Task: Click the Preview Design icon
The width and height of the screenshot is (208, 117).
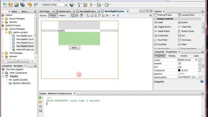Action: [81, 16]
